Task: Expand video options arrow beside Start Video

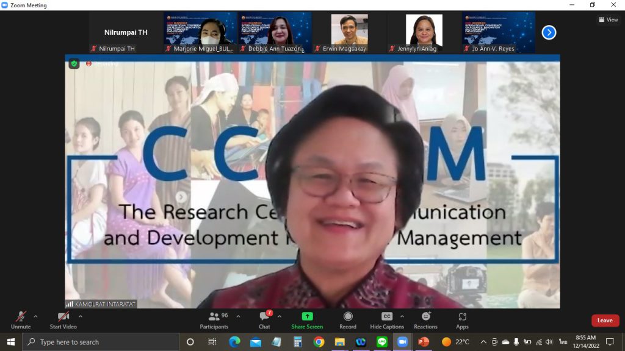Action: point(80,316)
